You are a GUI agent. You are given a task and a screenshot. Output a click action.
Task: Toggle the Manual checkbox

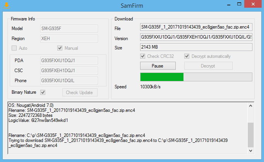60,48
